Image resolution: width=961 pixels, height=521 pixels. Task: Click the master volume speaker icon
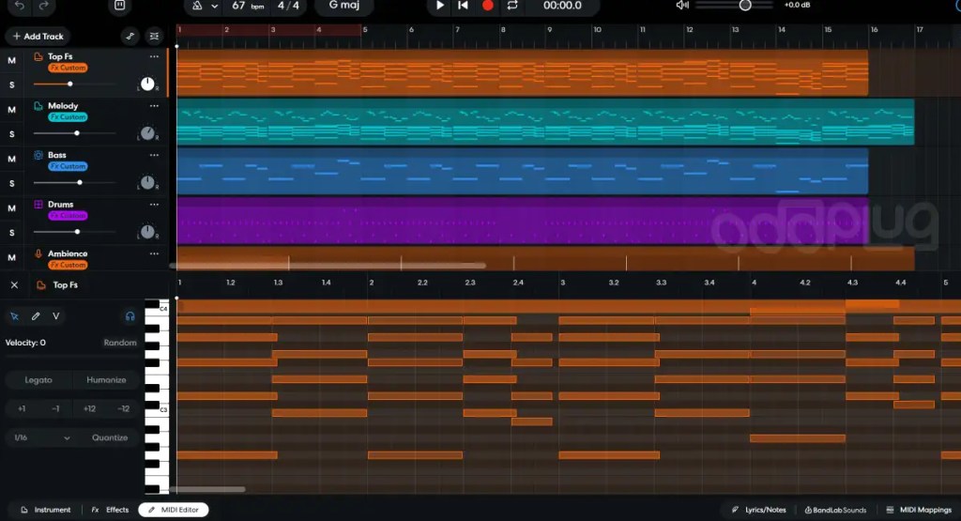pyautogui.click(x=681, y=6)
